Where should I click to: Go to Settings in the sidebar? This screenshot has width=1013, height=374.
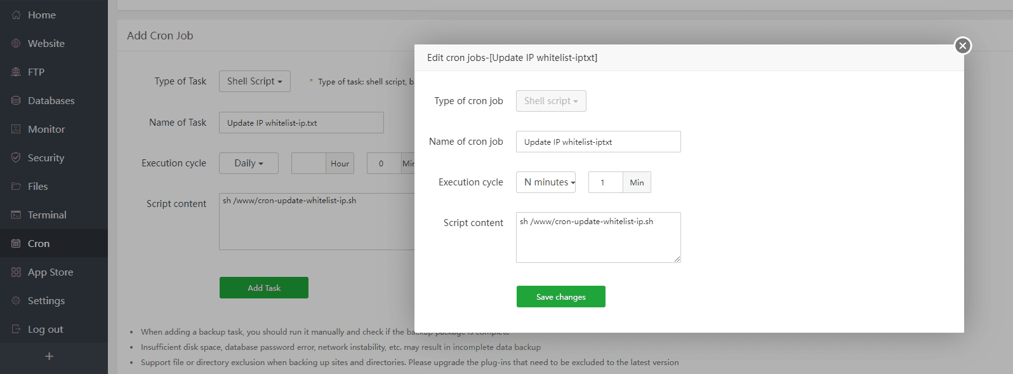tap(46, 300)
